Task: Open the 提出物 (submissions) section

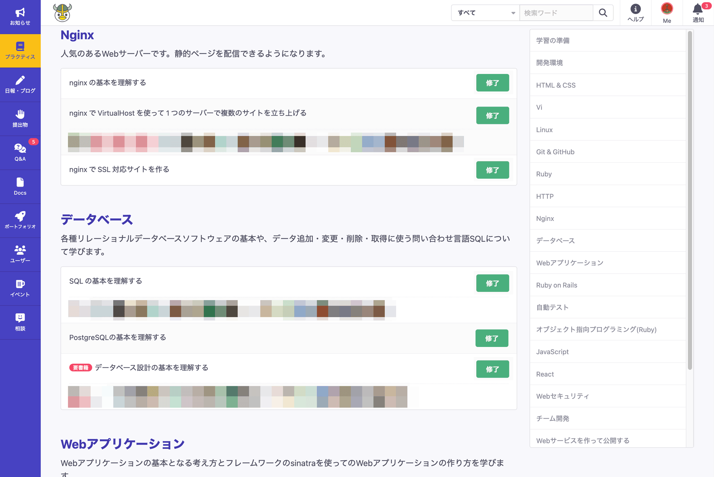Action: [x=20, y=118]
